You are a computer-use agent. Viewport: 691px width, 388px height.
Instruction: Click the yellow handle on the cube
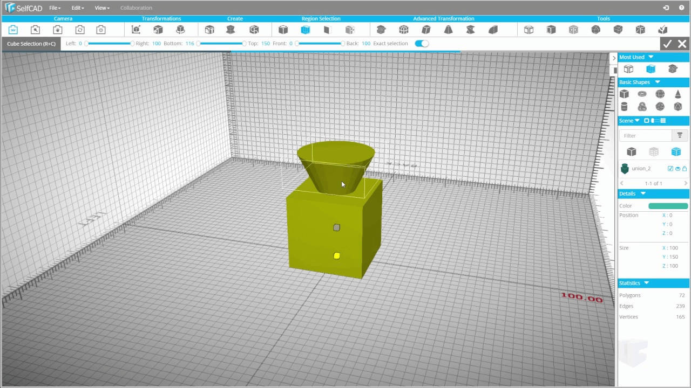[337, 256]
